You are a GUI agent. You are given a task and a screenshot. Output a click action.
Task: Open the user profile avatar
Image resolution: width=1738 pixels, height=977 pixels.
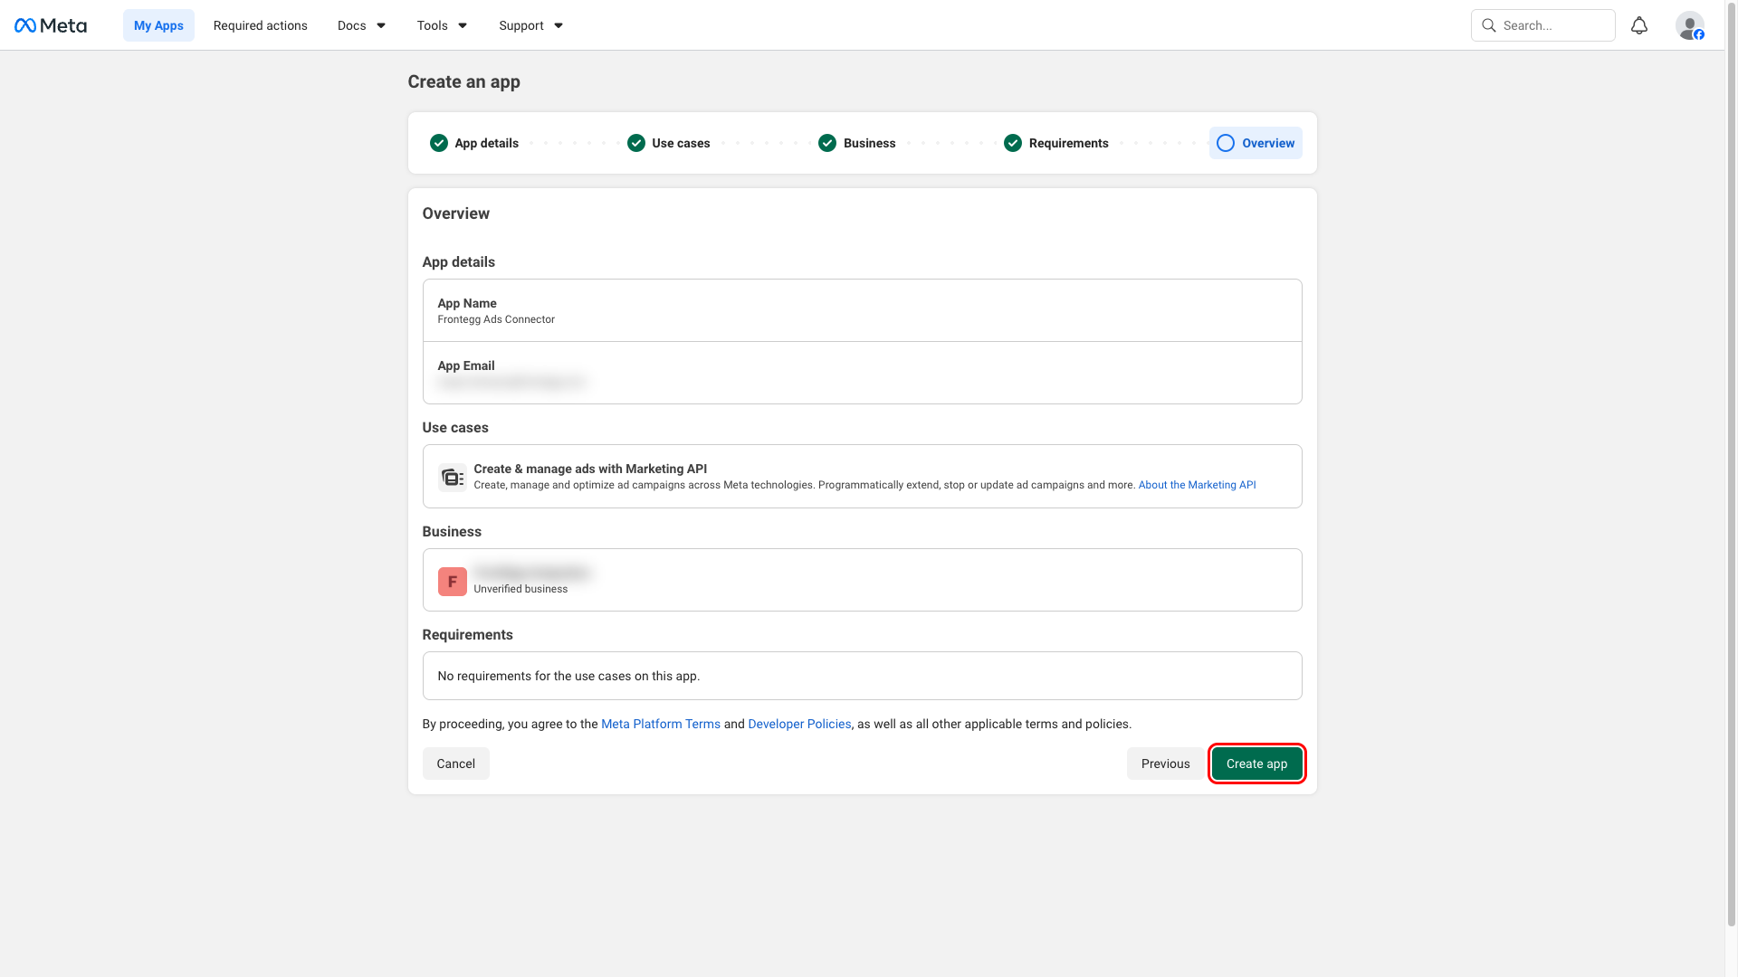point(1690,25)
